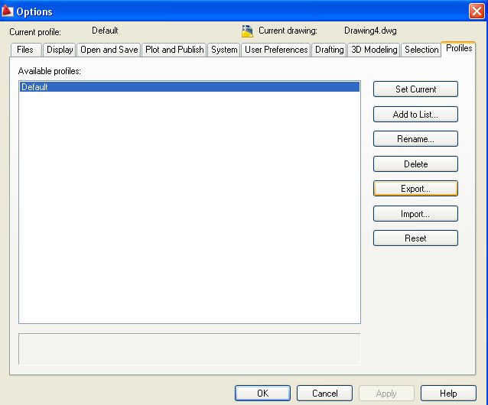Click the Add to List button
This screenshot has width=488, height=405.
coord(415,115)
